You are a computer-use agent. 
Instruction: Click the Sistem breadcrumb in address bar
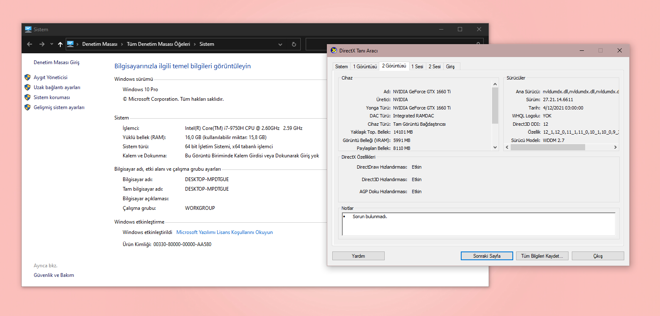[207, 44]
